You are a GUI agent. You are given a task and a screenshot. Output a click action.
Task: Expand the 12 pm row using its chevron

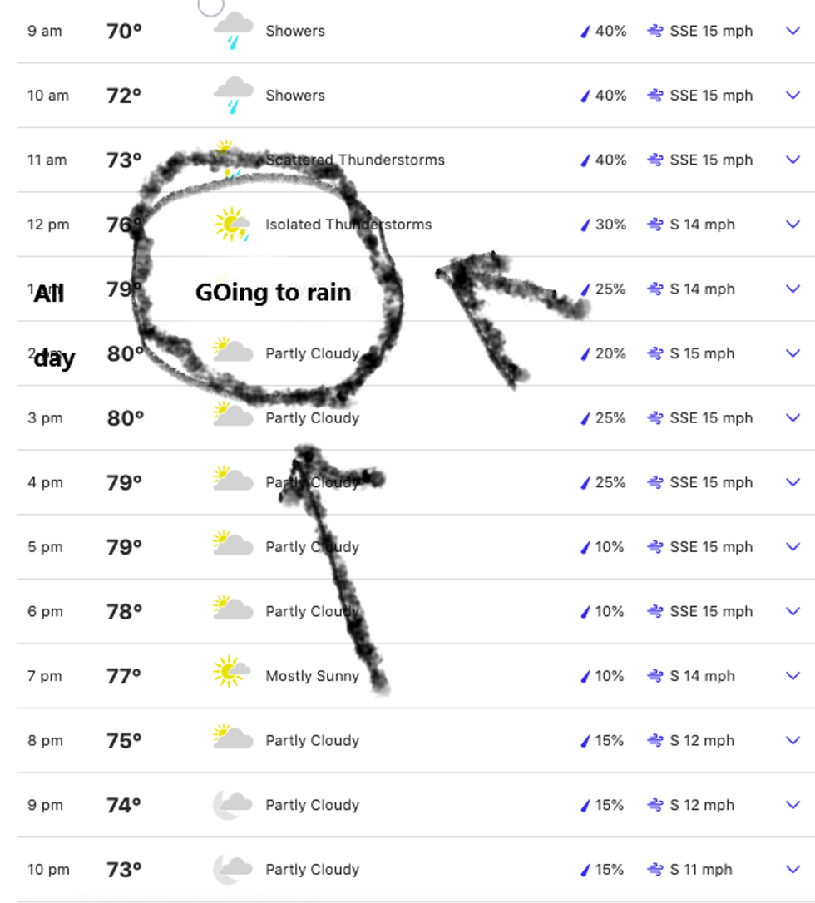click(x=793, y=225)
